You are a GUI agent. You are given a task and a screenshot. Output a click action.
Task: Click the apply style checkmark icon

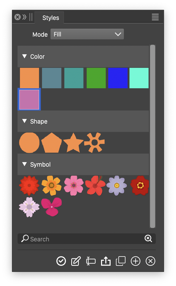(61, 261)
